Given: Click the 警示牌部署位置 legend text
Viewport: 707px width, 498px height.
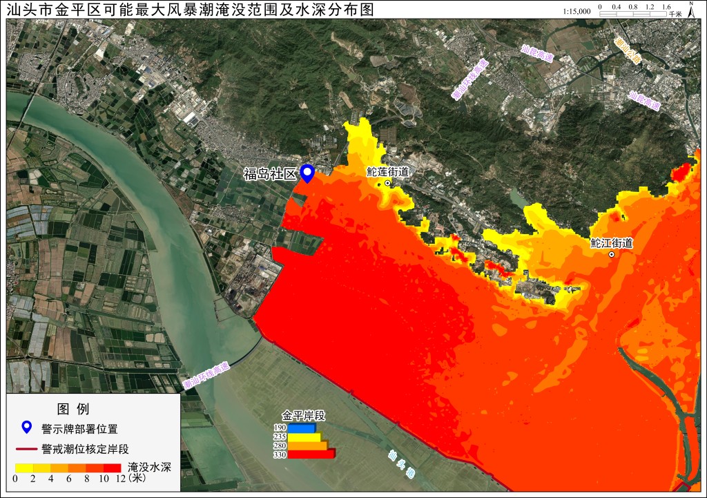Looking at the screenshot, I should (x=79, y=429).
